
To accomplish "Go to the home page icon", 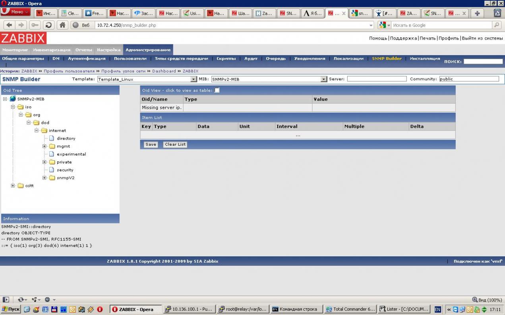I will click(x=62, y=25).
